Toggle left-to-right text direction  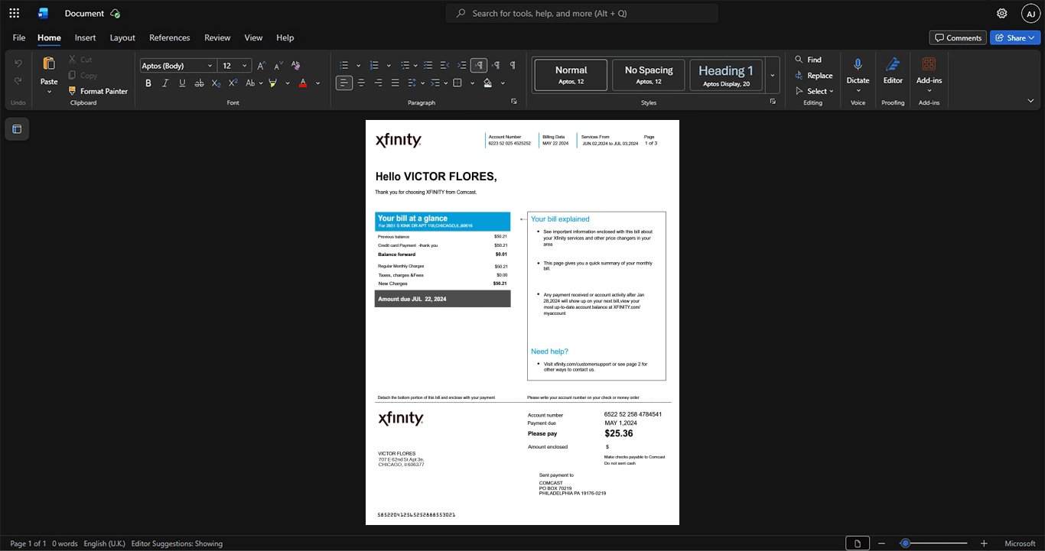click(x=479, y=65)
